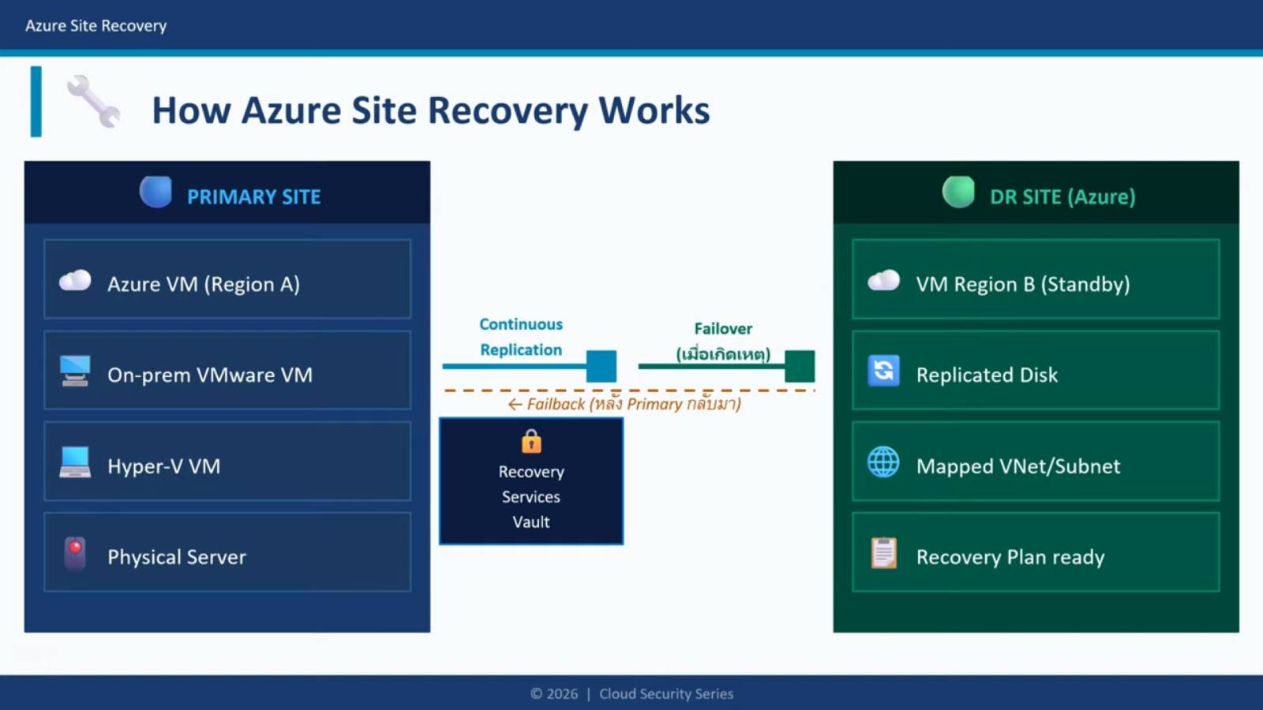This screenshot has width=1263, height=710.
Task: Select the Recovery Plan ready label
Action: pos(1010,557)
